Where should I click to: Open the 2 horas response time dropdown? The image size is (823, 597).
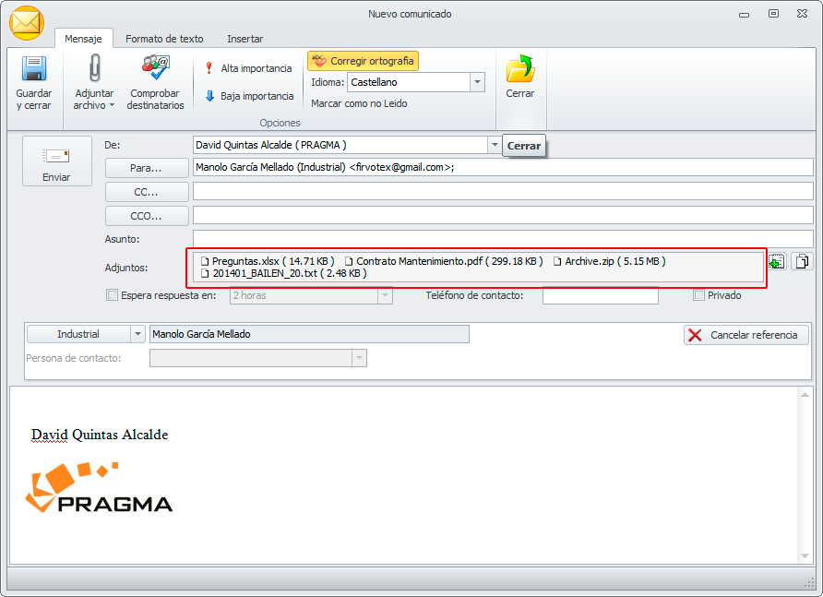click(385, 295)
